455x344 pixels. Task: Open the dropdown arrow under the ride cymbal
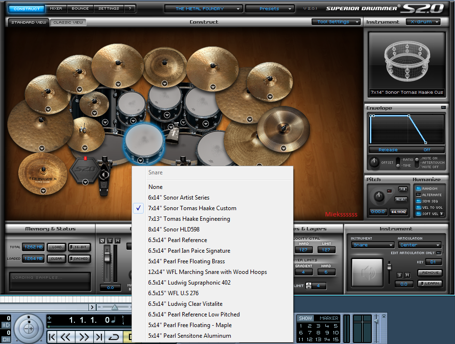pos(250,119)
